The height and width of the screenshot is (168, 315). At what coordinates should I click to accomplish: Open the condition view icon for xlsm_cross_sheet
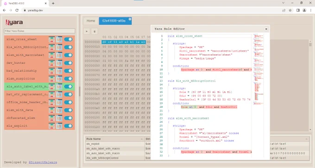coord(51,39)
